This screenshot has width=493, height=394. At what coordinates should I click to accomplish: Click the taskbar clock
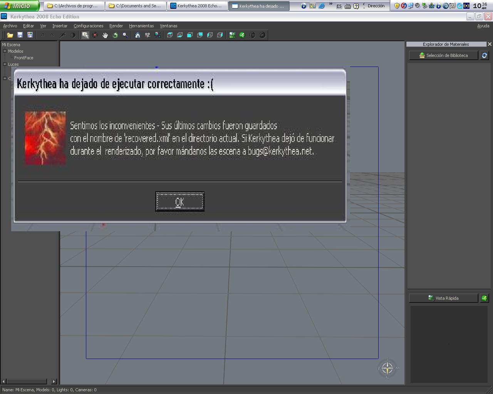coord(480,6)
